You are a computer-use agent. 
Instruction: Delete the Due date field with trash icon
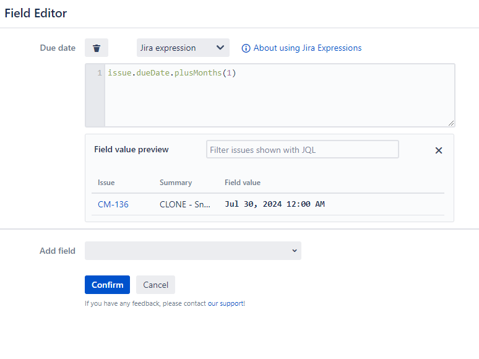click(x=96, y=48)
